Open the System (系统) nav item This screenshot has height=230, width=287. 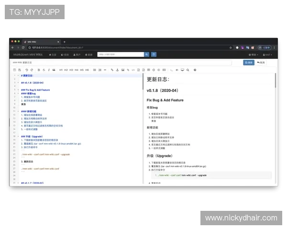coord(89,55)
